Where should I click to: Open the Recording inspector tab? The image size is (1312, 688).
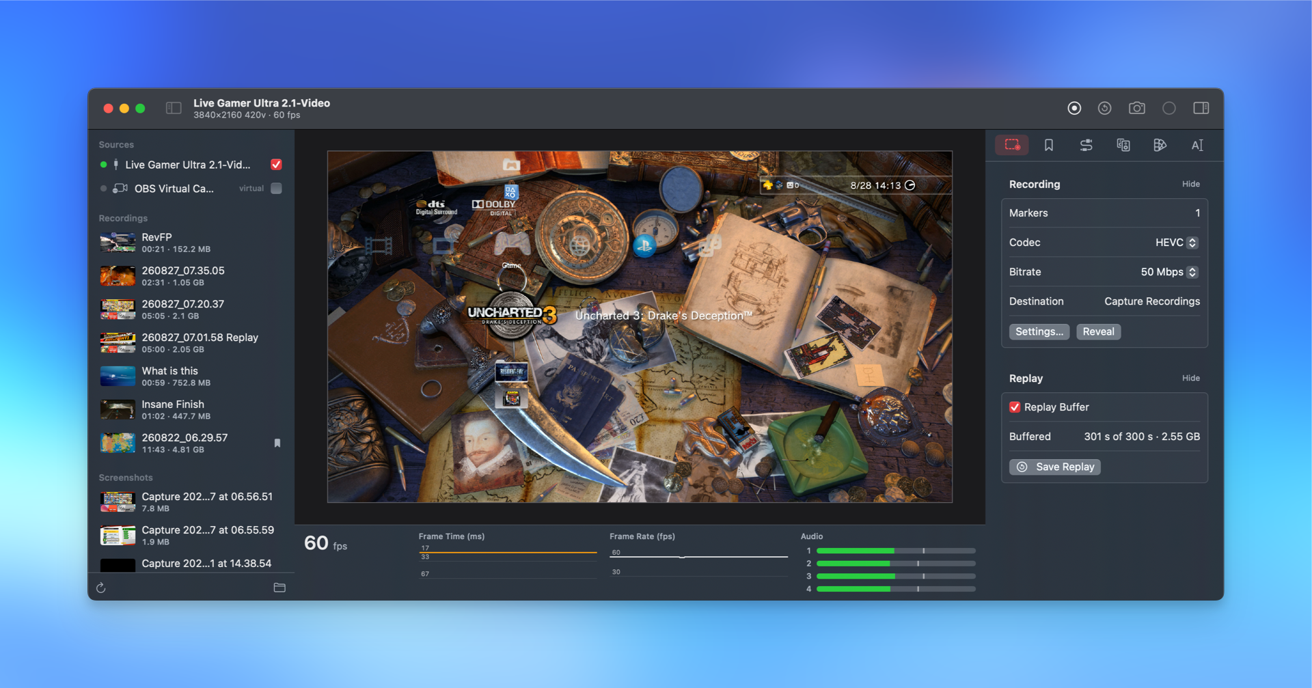pyautogui.click(x=1012, y=145)
